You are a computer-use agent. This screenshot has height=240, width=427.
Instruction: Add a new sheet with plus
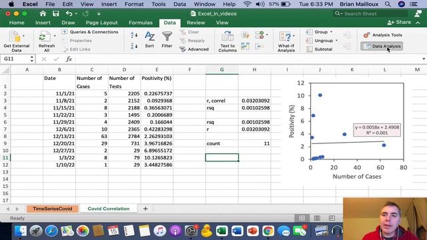[145, 209]
